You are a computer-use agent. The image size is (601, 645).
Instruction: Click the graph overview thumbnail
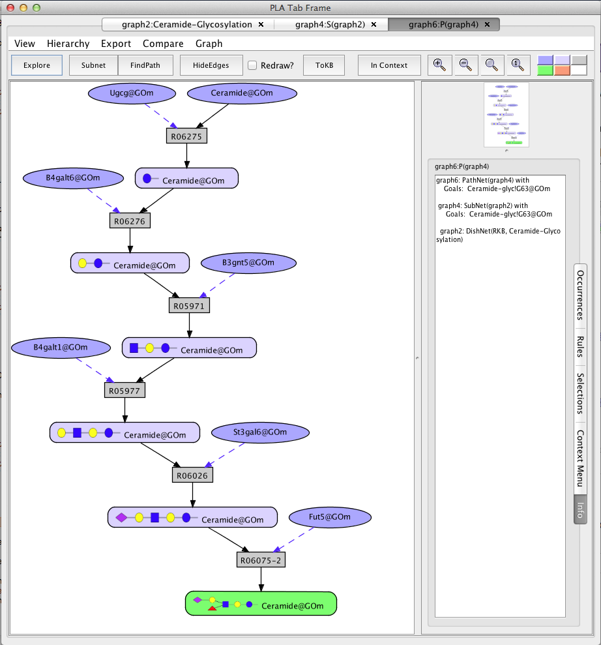click(x=506, y=115)
